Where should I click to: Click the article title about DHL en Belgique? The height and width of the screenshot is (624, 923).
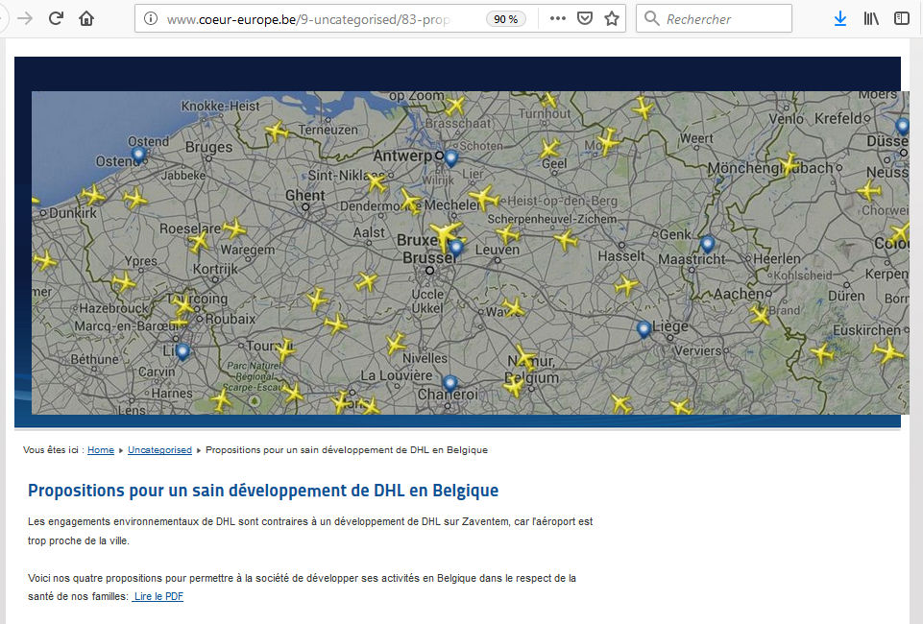[263, 491]
